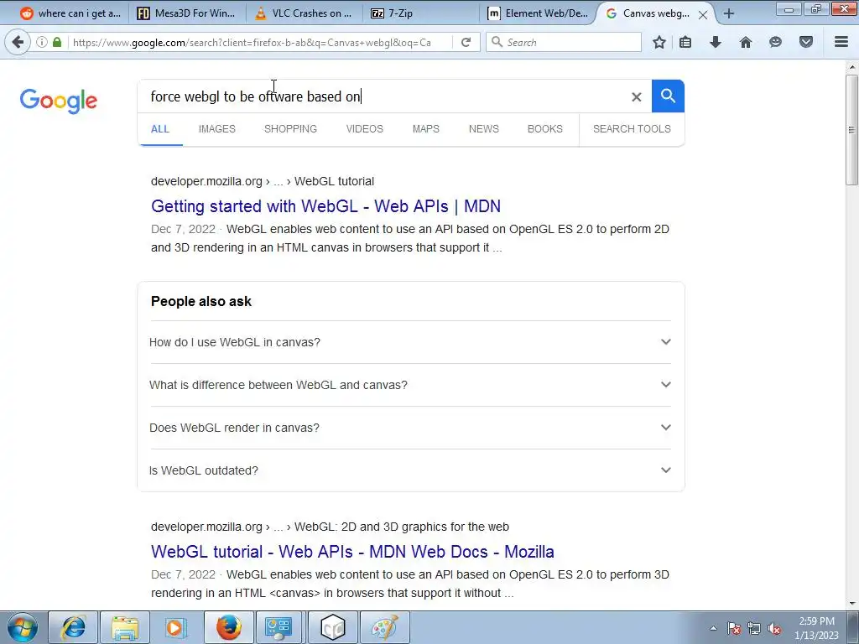Bookmark this page with the star icon
Viewport: 859px width, 644px height.
(659, 42)
